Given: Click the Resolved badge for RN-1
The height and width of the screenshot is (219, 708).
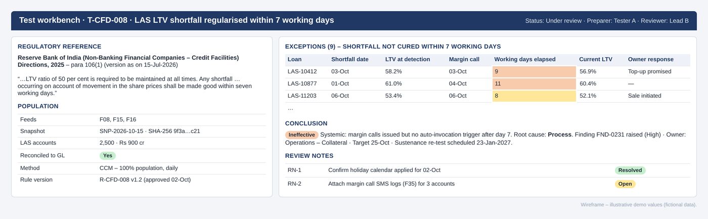Looking at the screenshot, I should pos(630,170).
